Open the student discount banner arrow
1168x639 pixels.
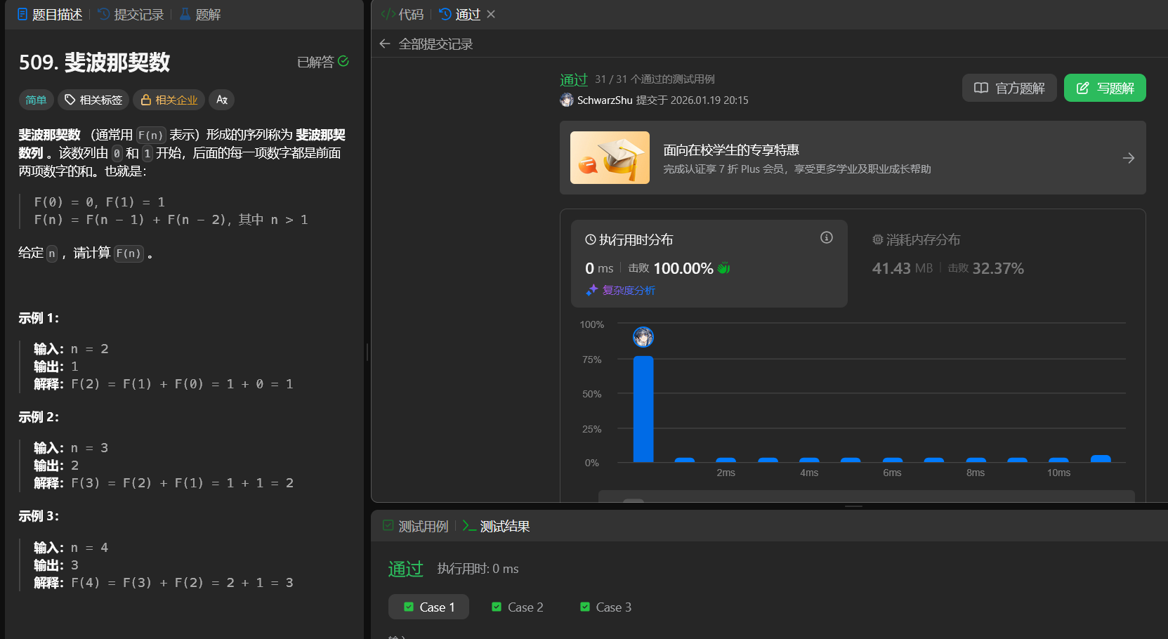[x=1128, y=158]
